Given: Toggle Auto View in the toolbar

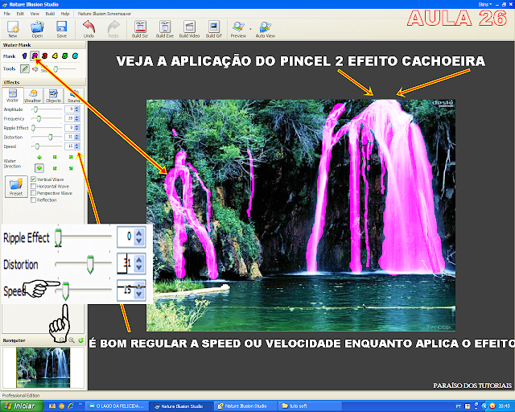Looking at the screenshot, I should (265, 29).
